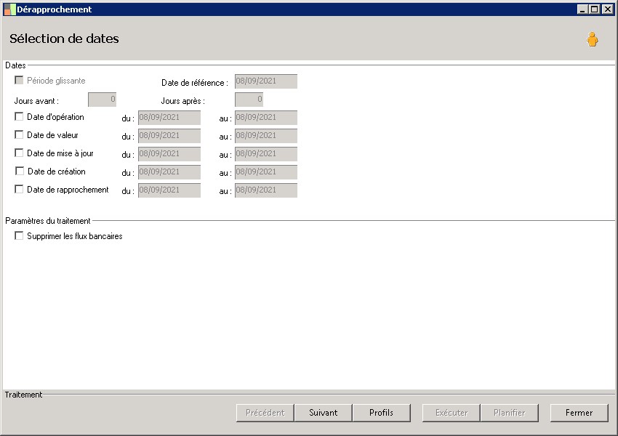Image resolution: width=618 pixels, height=436 pixels.
Task: Open the Profils button
Action: pyautogui.click(x=381, y=413)
